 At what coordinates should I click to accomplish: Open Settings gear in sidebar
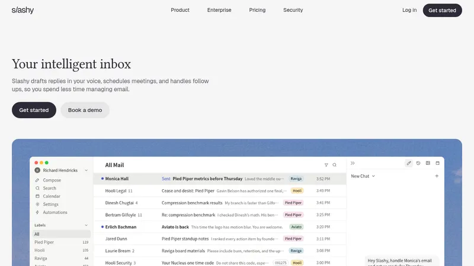click(37, 204)
